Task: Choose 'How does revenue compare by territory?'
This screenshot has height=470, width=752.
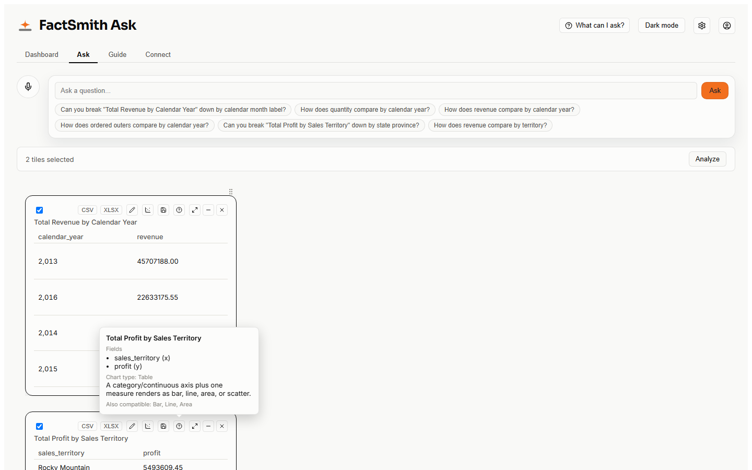Action: coord(490,125)
